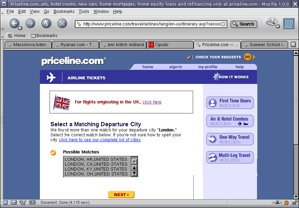Click the online/offline plug icon in status bar

tap(277, 202)
